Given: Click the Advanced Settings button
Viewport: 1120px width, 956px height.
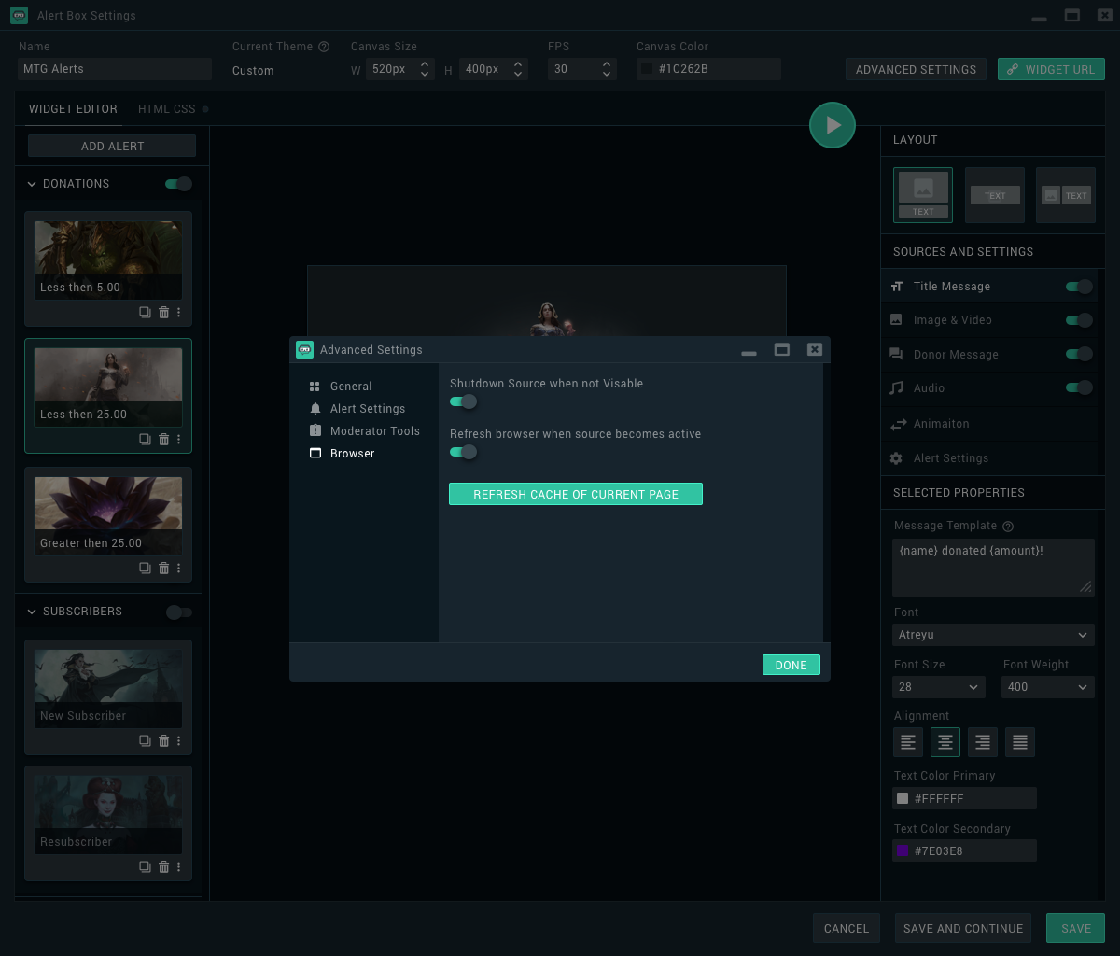Looking at the screenshot, I should pos(916,69).
